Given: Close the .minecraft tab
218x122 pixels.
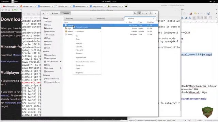Looking at the screenshot, I should point(91,19).
